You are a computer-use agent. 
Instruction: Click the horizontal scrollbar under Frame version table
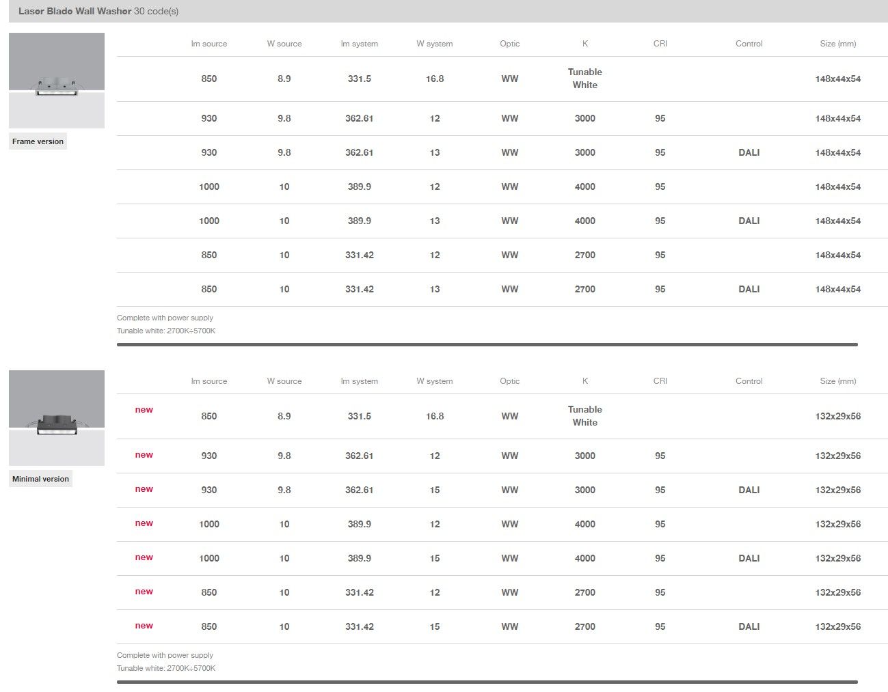pyautogui.click(x=487, y=344)
